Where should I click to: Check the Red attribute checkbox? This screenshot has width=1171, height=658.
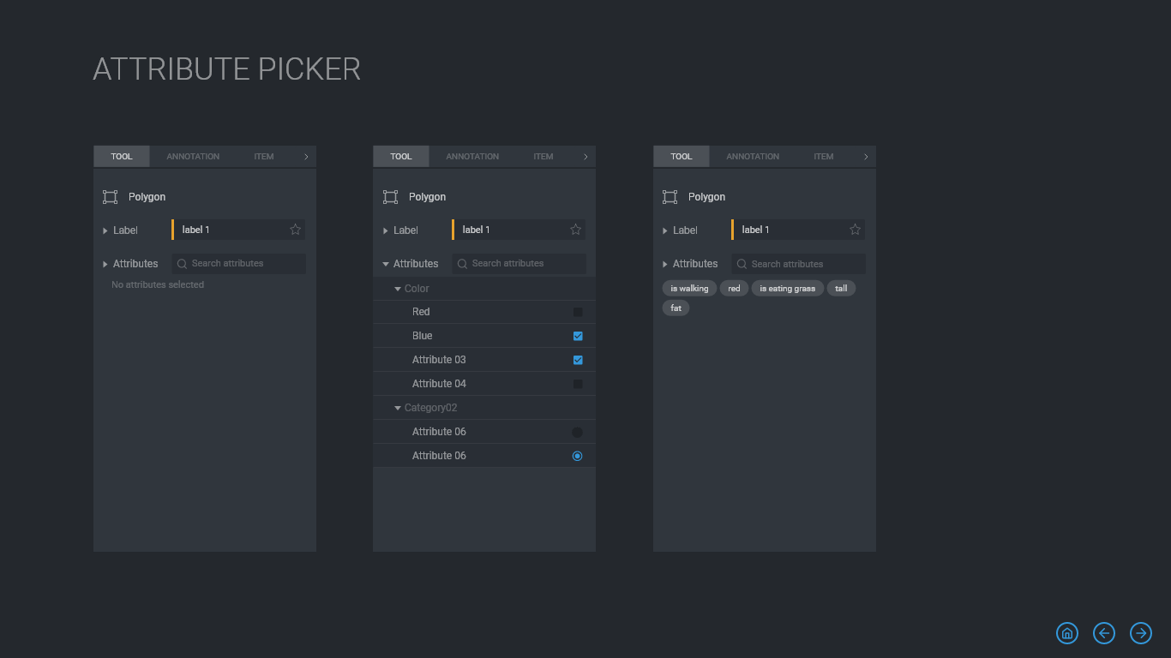pos(578,312)
